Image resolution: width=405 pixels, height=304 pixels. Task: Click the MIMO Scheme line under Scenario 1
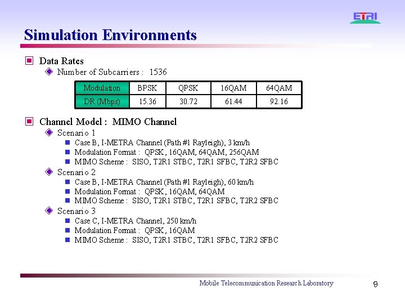(177, 162)
